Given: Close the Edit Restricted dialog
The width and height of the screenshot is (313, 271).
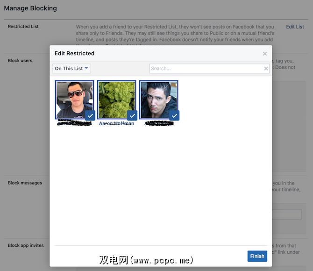Looking at the screenshot, I should 265,54.
